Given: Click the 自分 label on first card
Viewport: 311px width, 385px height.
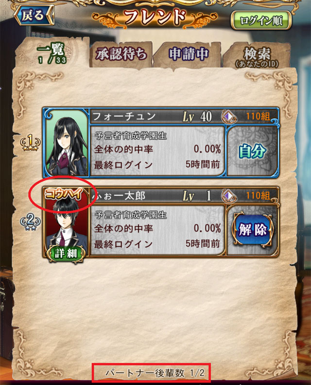Looking at the screenshot, I should click(x=252, y=150).
